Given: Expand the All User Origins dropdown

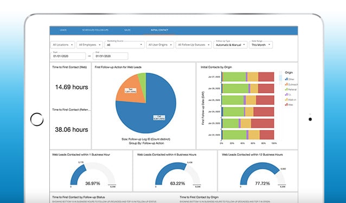Looking at the screenshot, I should coord(160,45).
